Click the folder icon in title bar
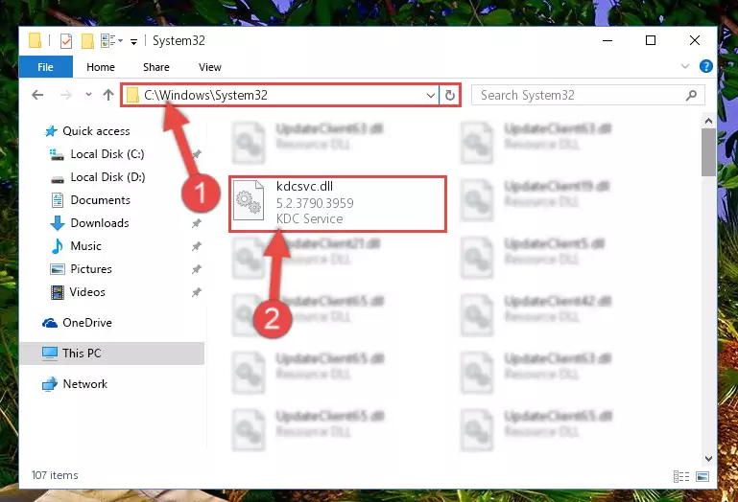 [x=36, y=41]
